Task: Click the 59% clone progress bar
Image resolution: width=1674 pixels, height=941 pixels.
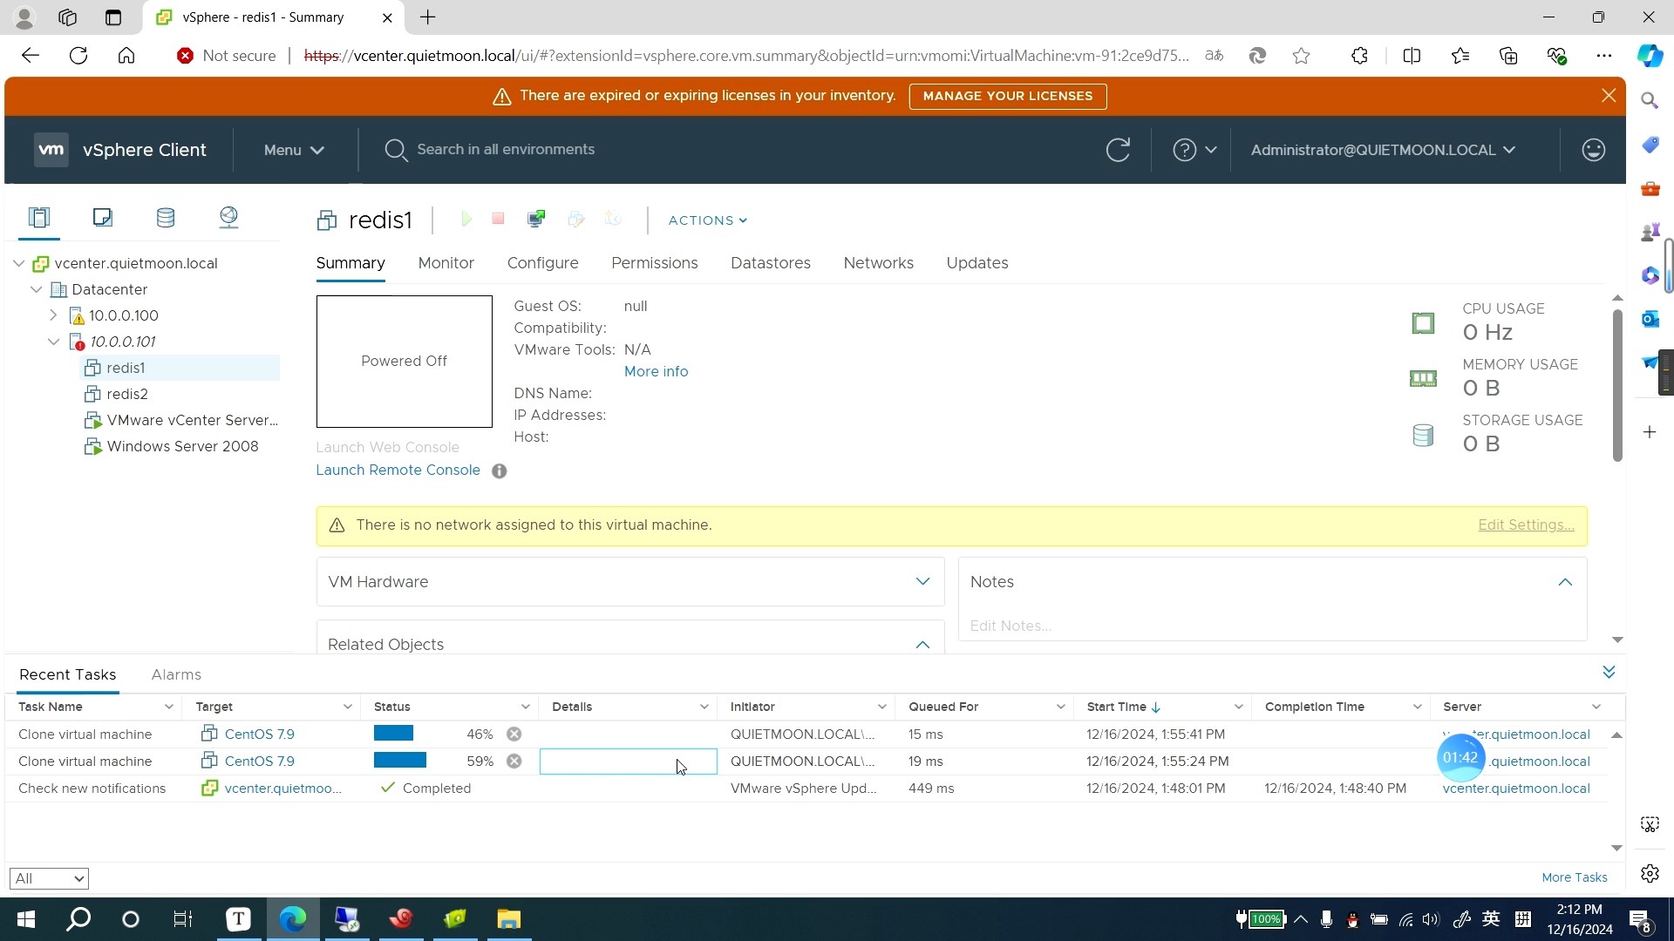Action: 400,761
